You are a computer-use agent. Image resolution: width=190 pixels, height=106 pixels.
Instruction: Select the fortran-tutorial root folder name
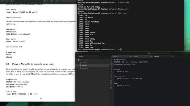tap(84, 60)
